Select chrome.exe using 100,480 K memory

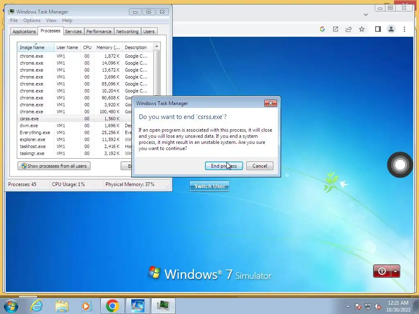point(75,112)
